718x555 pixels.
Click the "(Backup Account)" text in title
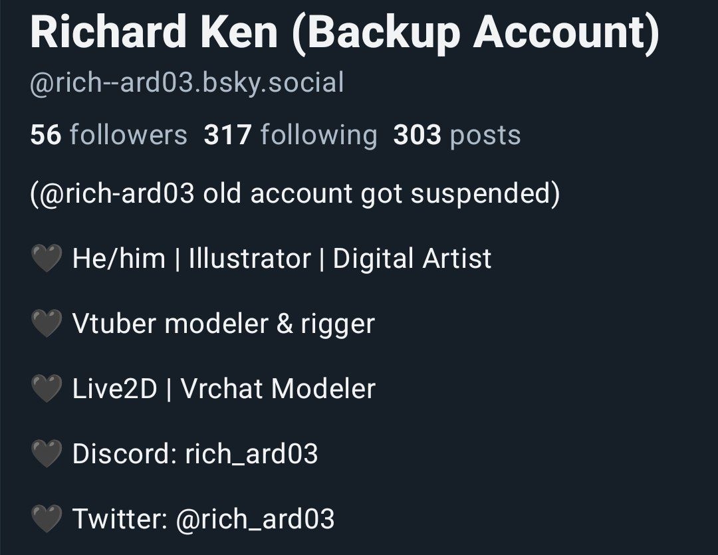474,33
